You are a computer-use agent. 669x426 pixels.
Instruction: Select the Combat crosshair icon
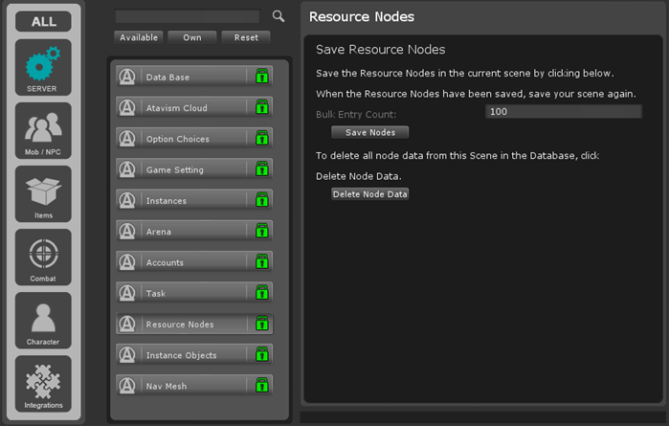[43, 257]
